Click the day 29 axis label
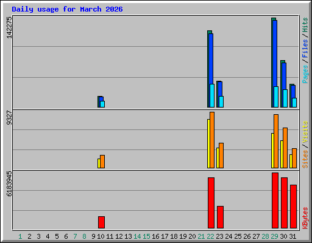312x243 pixels. 274,236
